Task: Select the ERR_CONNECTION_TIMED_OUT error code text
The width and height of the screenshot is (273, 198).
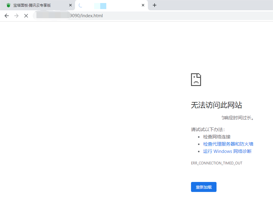Action: pos(216,163)
